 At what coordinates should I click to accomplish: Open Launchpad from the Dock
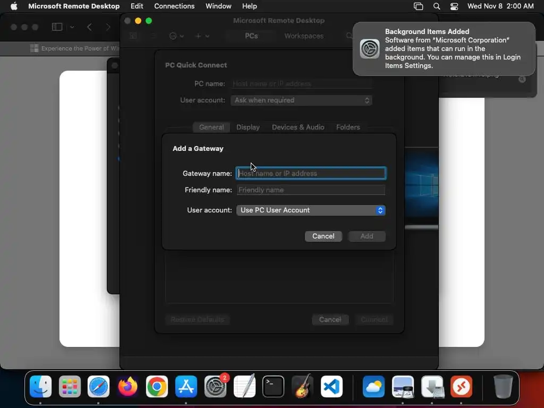(x=70, y=386)
